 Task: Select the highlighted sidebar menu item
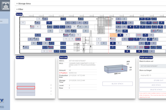[x=4, y=21]
